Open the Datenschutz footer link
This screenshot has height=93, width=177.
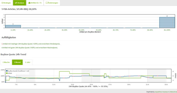174,92
